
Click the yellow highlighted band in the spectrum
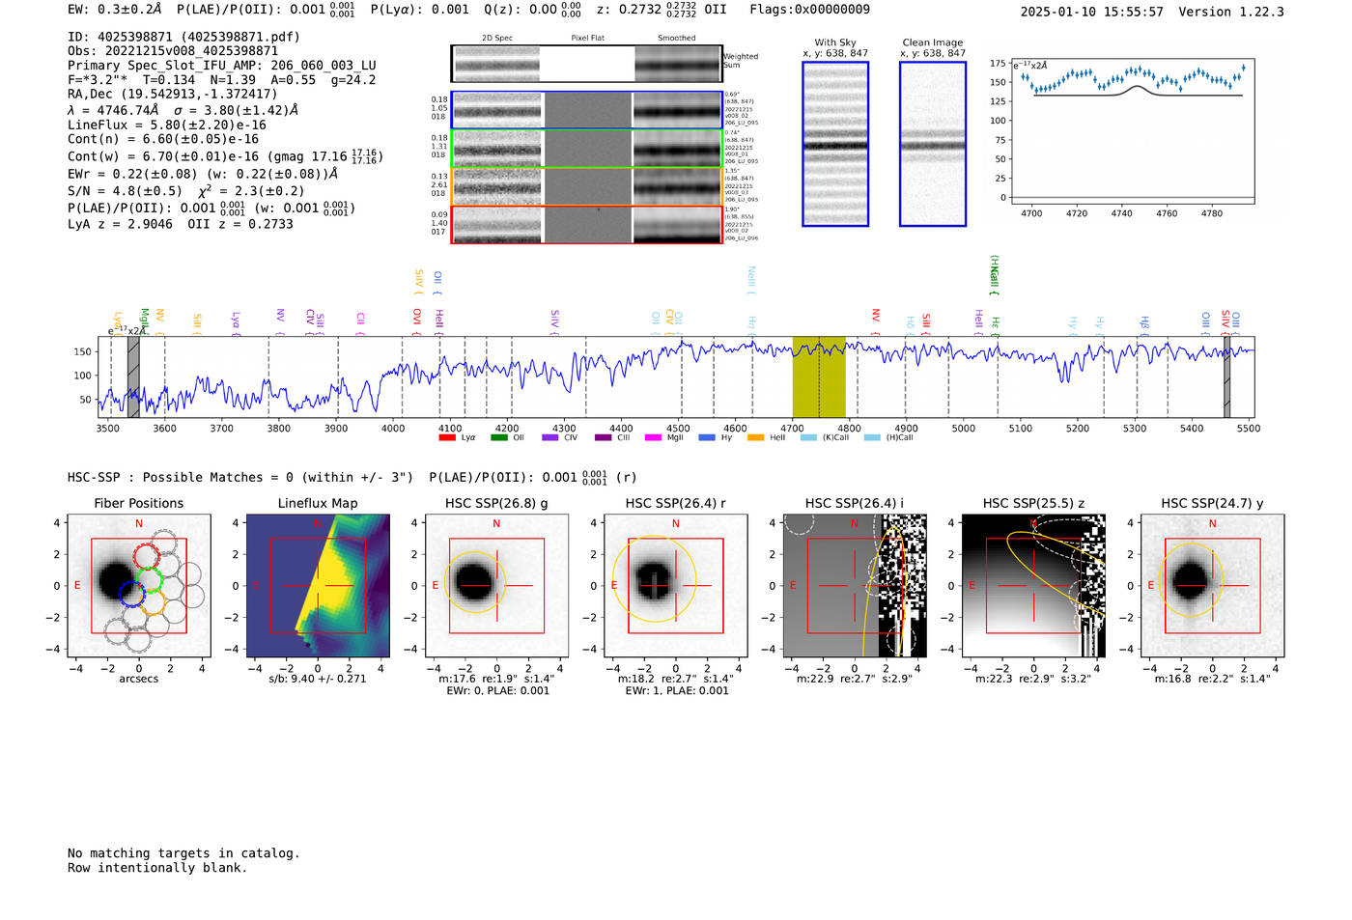point(819,376)
